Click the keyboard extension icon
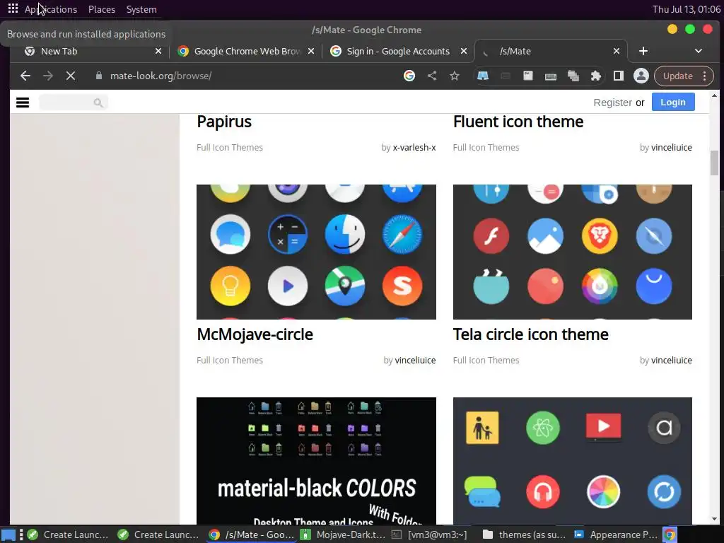724x543 pixels. point(550,76)
